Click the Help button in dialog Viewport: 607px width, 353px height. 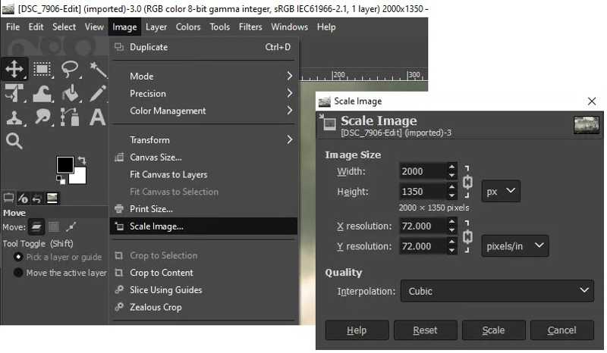click(x=357, y=330)
